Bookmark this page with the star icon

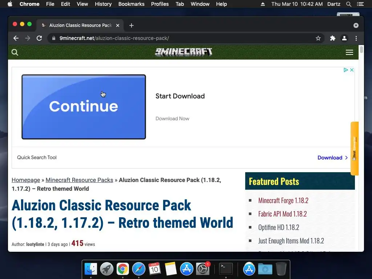(x=318, y=38)
